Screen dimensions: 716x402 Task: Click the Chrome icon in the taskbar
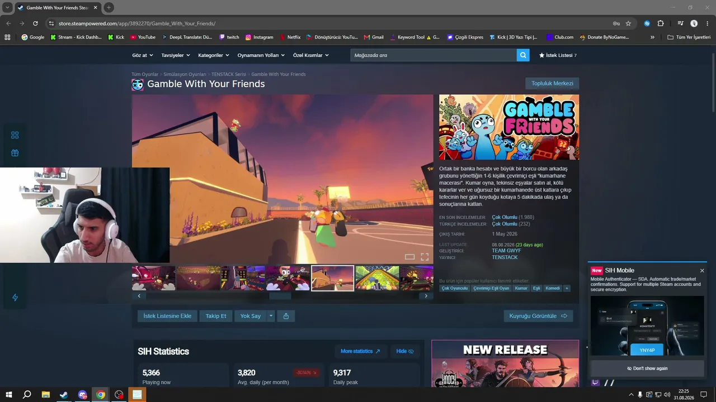101,395
